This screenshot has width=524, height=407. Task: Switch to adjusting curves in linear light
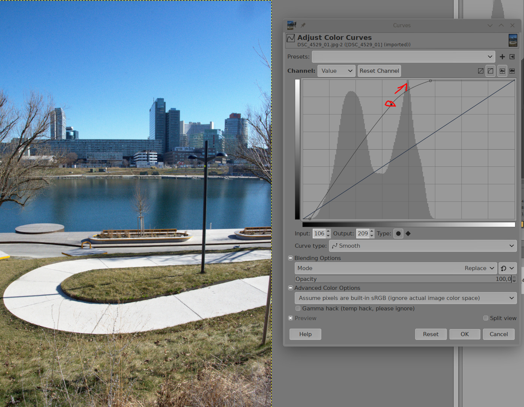click(x=481, y=71)
